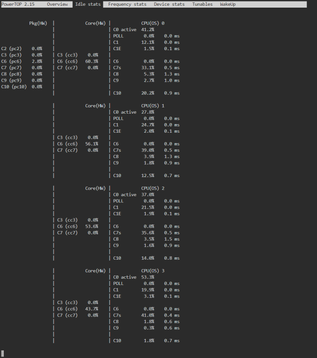Click the C8 3.9% value
Image resolution: width=317 pixels, height=358 pixels.
[149, 157]
